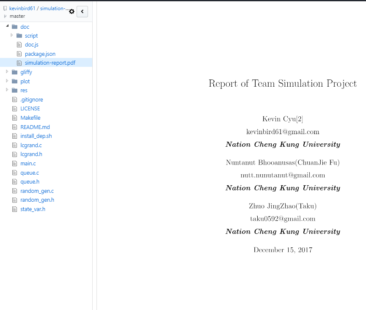Open the doc folder

(25, 27)
